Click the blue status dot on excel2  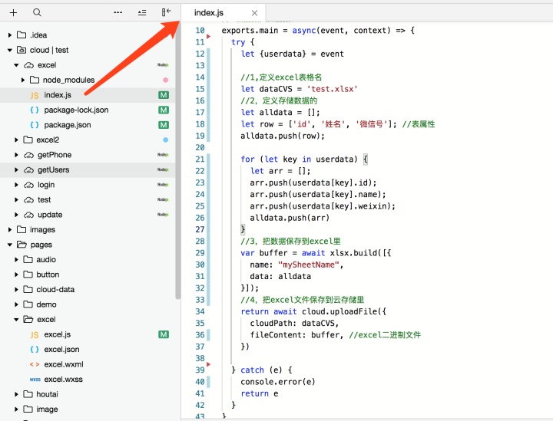pyautogui.click(x=165, y=140)
